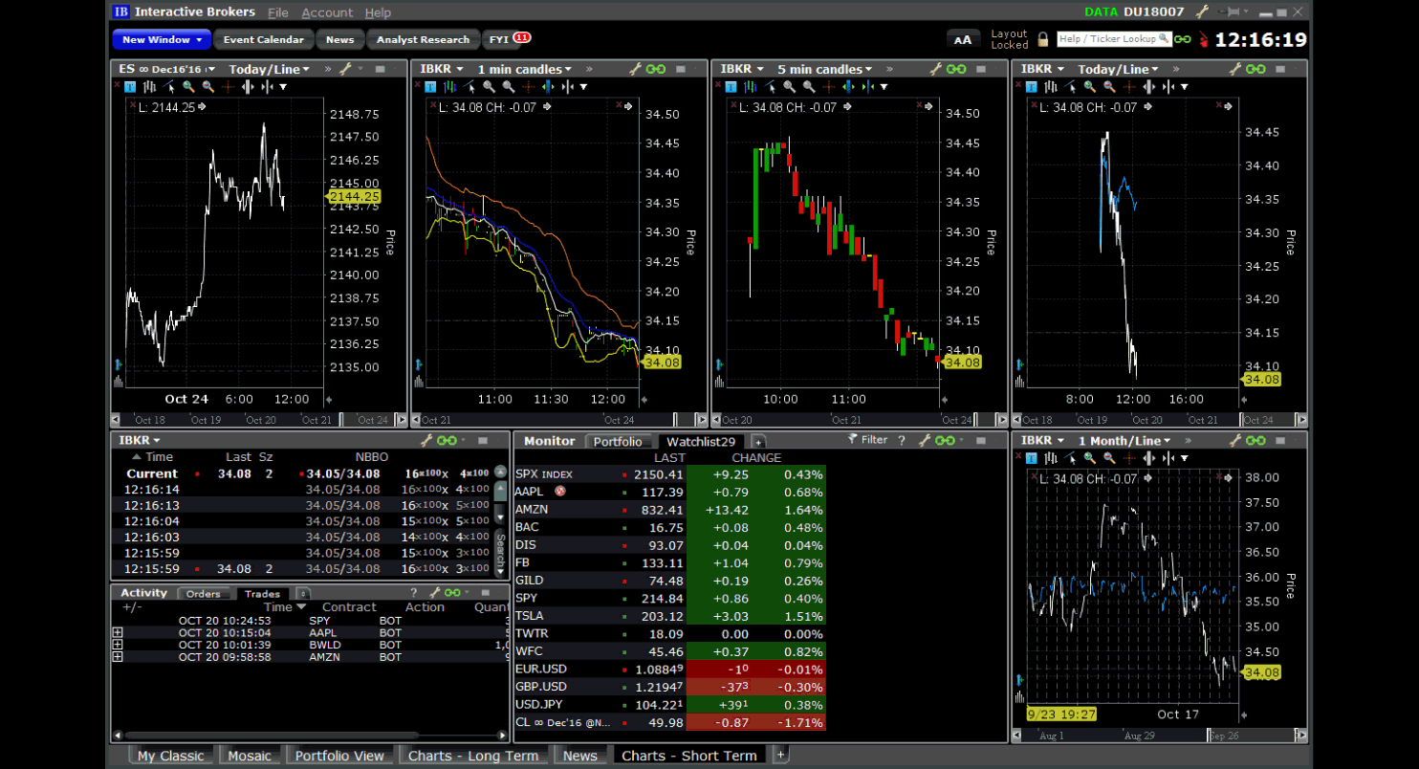This screenshot has width=1419, height=769.
Task: Click the help question mark in the Activity panel
Action: point(412,593)
